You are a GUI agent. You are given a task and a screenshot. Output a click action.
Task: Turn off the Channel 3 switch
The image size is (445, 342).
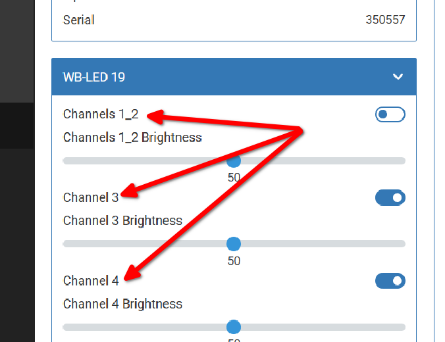(390, 198)
